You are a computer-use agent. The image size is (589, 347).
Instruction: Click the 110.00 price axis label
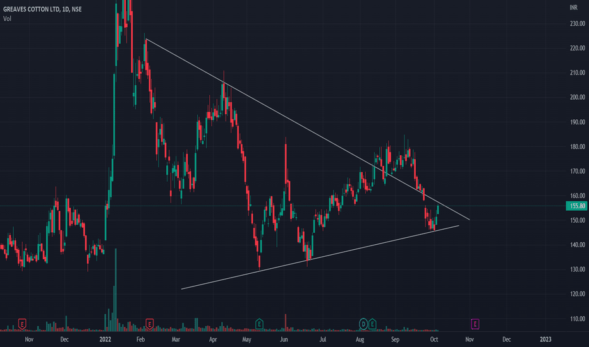578,319
